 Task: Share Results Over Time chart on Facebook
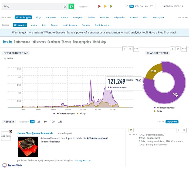pyautogui.click(x=125, y=49)
